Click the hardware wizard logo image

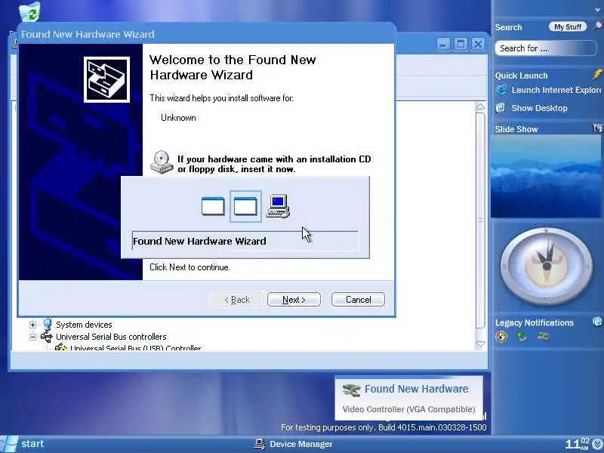tap(106, 79)
